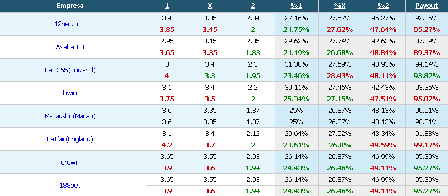The height and width of the screenshot is (196, 448).
Task: Sort table by %1 header
Action: click(296, 6)
